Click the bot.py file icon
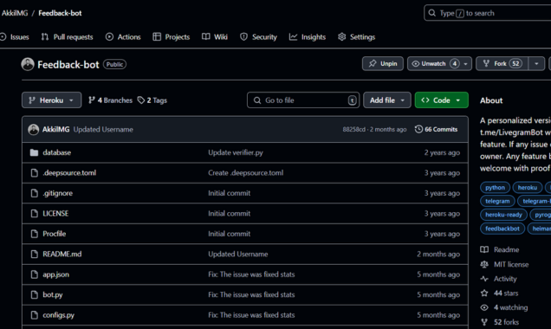 click(34, 294)
